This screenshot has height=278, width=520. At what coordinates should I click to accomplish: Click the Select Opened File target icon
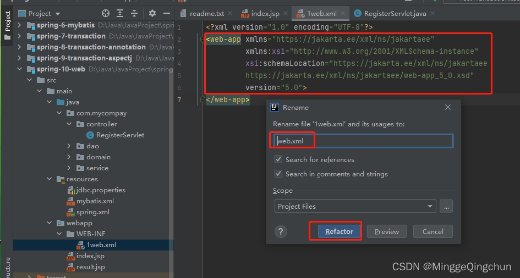[106, 13]
